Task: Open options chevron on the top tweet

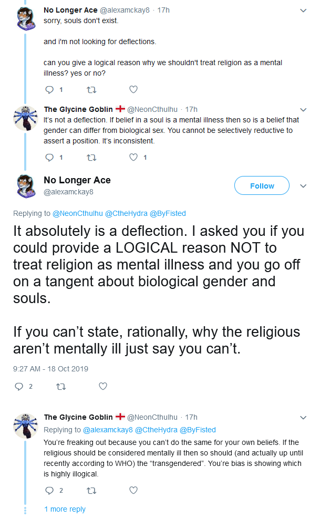Action: (303, 11)
